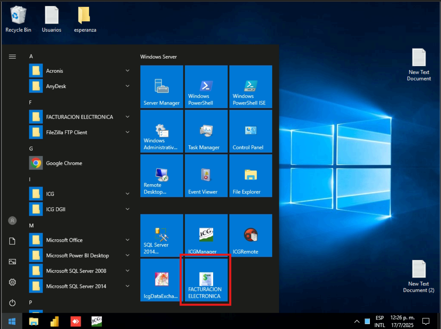This screenshot has width=441, height=329.
Task: Click the Windows Start button
Action: click(12, 321)
